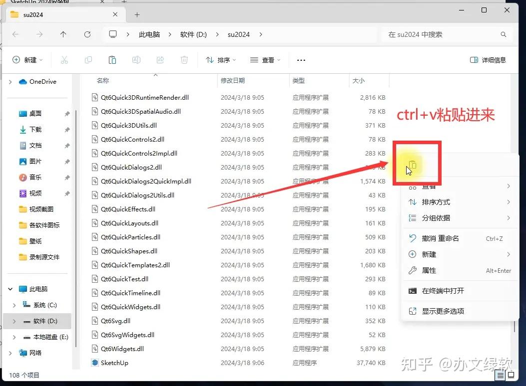Expand 系统 (C:) drive node
The width and height of the screenshot is (526, 386).
click(x=14, y=305)
